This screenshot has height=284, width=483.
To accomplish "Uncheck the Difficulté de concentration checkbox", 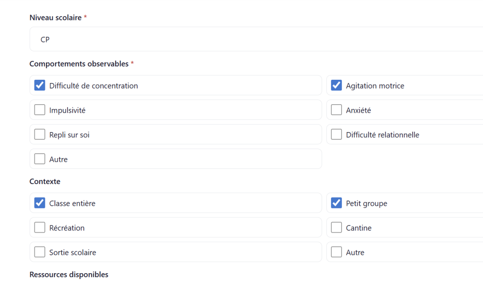I will (40, 85).
